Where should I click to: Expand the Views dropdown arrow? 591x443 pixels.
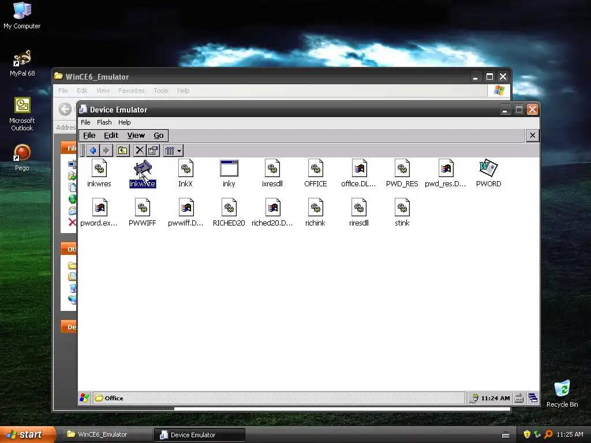pos(179,151)
